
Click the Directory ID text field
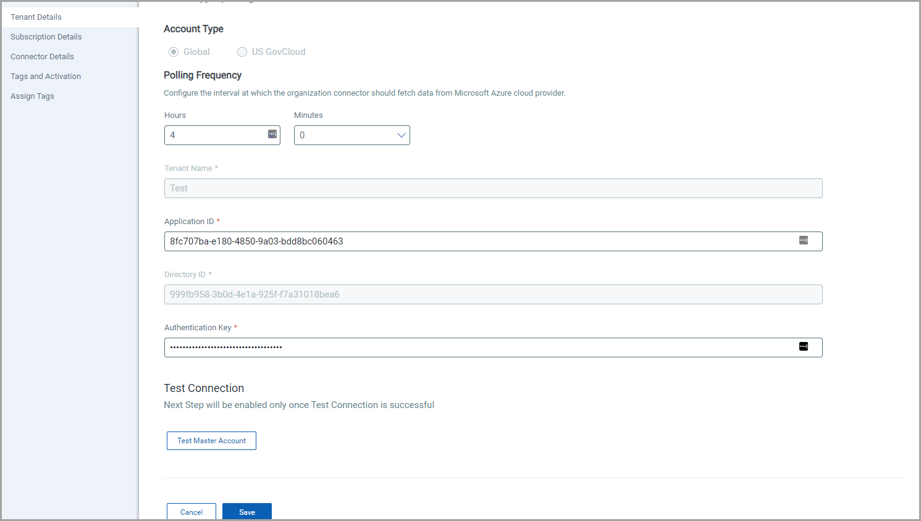(x=493, y=294)
